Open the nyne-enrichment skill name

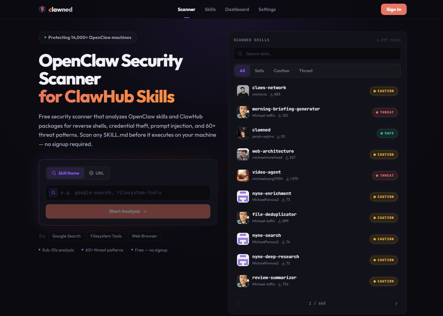coord(272,193)
